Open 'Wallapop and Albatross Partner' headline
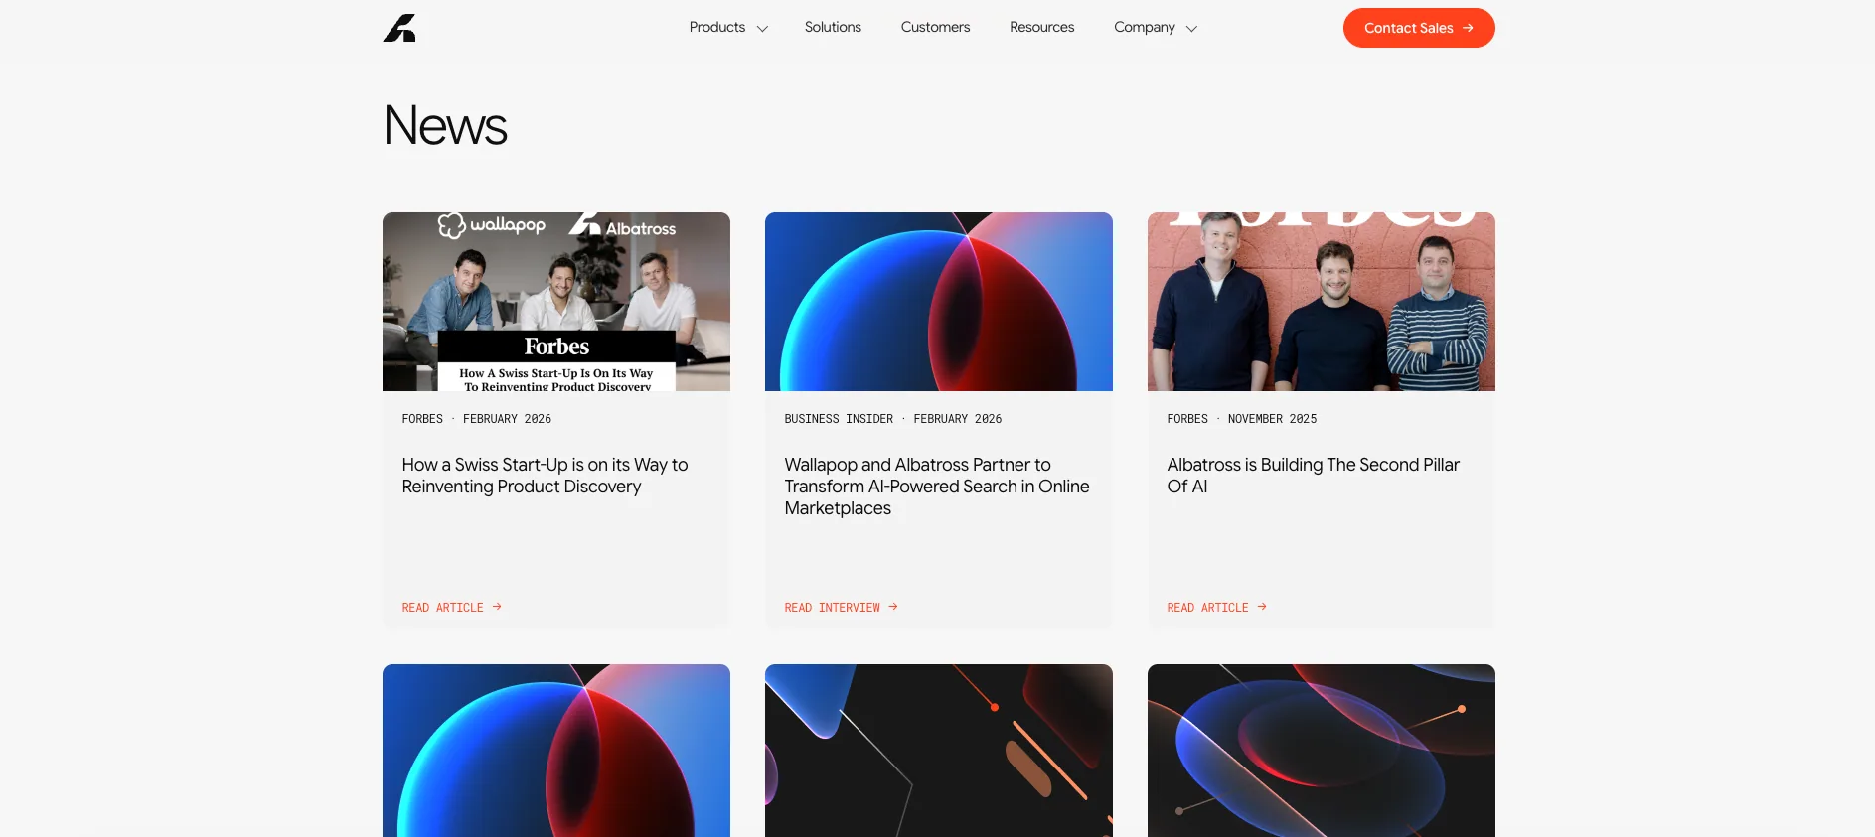The width and height of the screenshot is (1875, 837). [x=937, y=487]
